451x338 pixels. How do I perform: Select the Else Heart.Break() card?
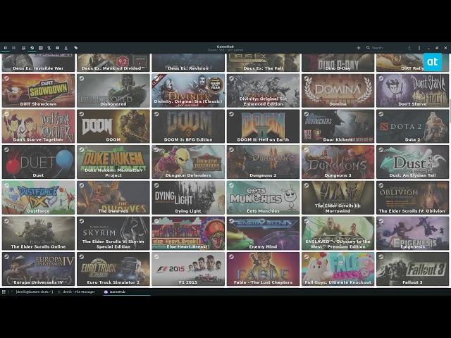click(188, 233)
